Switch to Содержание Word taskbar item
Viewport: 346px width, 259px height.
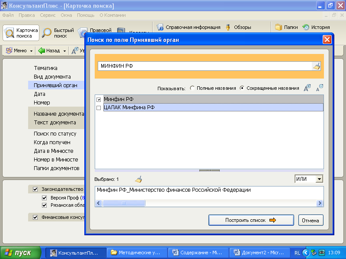pyautogui.click(x=198, y=253)
